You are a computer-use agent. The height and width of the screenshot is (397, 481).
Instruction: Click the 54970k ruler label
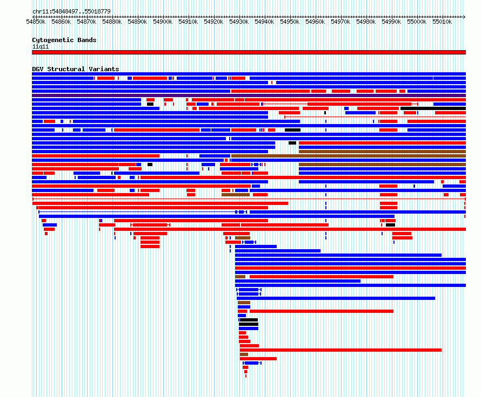[x=340, y=22]
